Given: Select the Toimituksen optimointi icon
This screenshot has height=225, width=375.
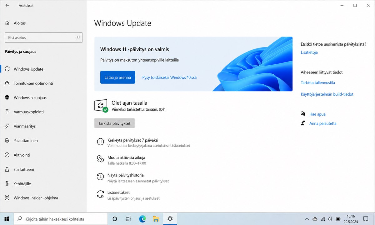Looking at the screenshot, I should pyautogui.click(x=7, y=83).
